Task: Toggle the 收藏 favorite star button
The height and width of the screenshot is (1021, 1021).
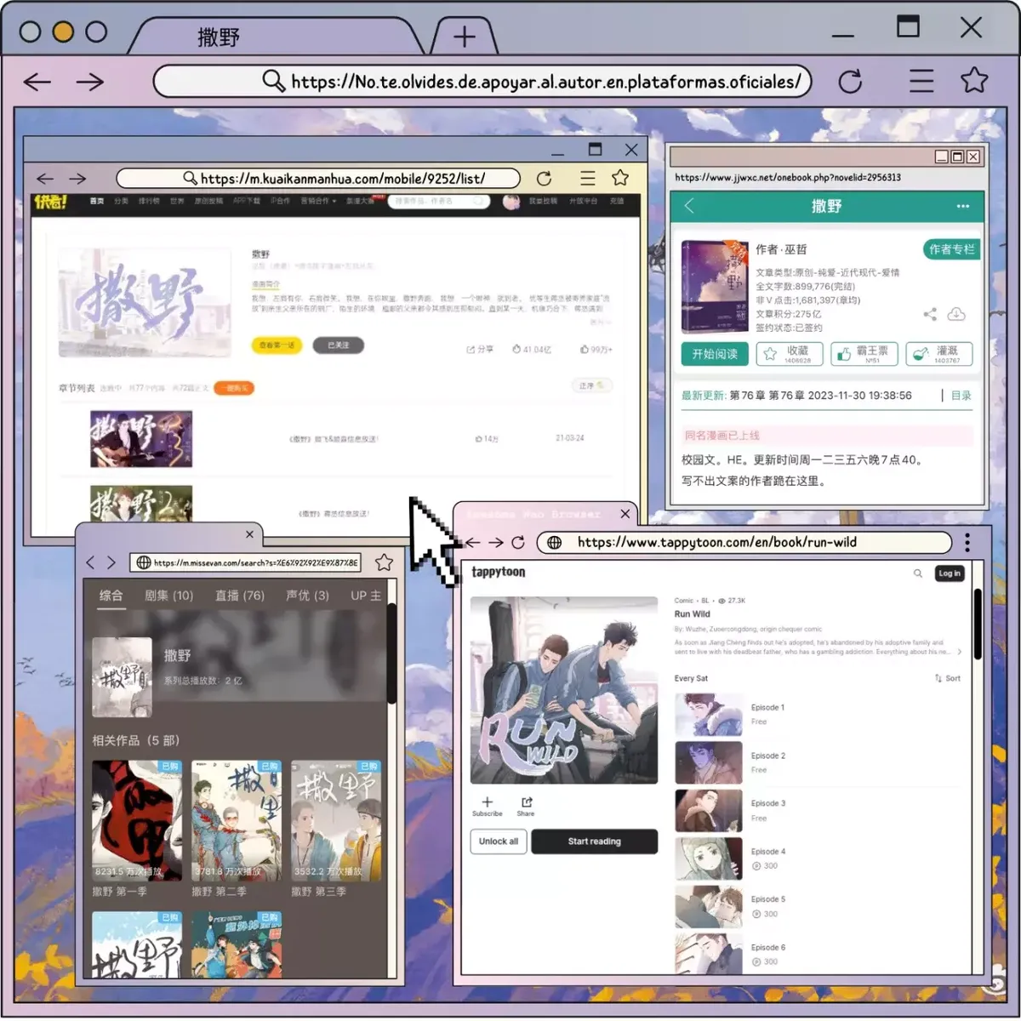Action: click(789, 354)
